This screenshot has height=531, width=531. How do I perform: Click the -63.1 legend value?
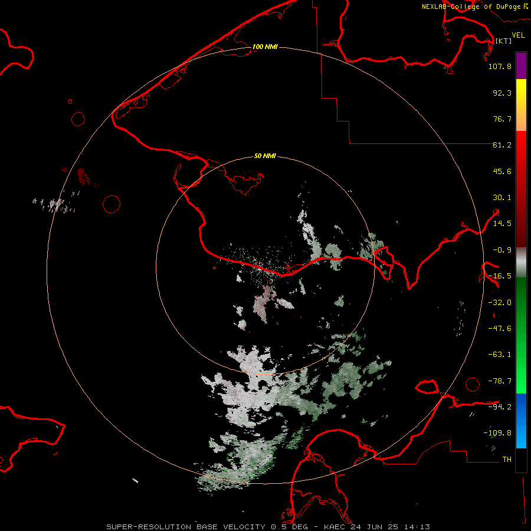coord(500,355)
